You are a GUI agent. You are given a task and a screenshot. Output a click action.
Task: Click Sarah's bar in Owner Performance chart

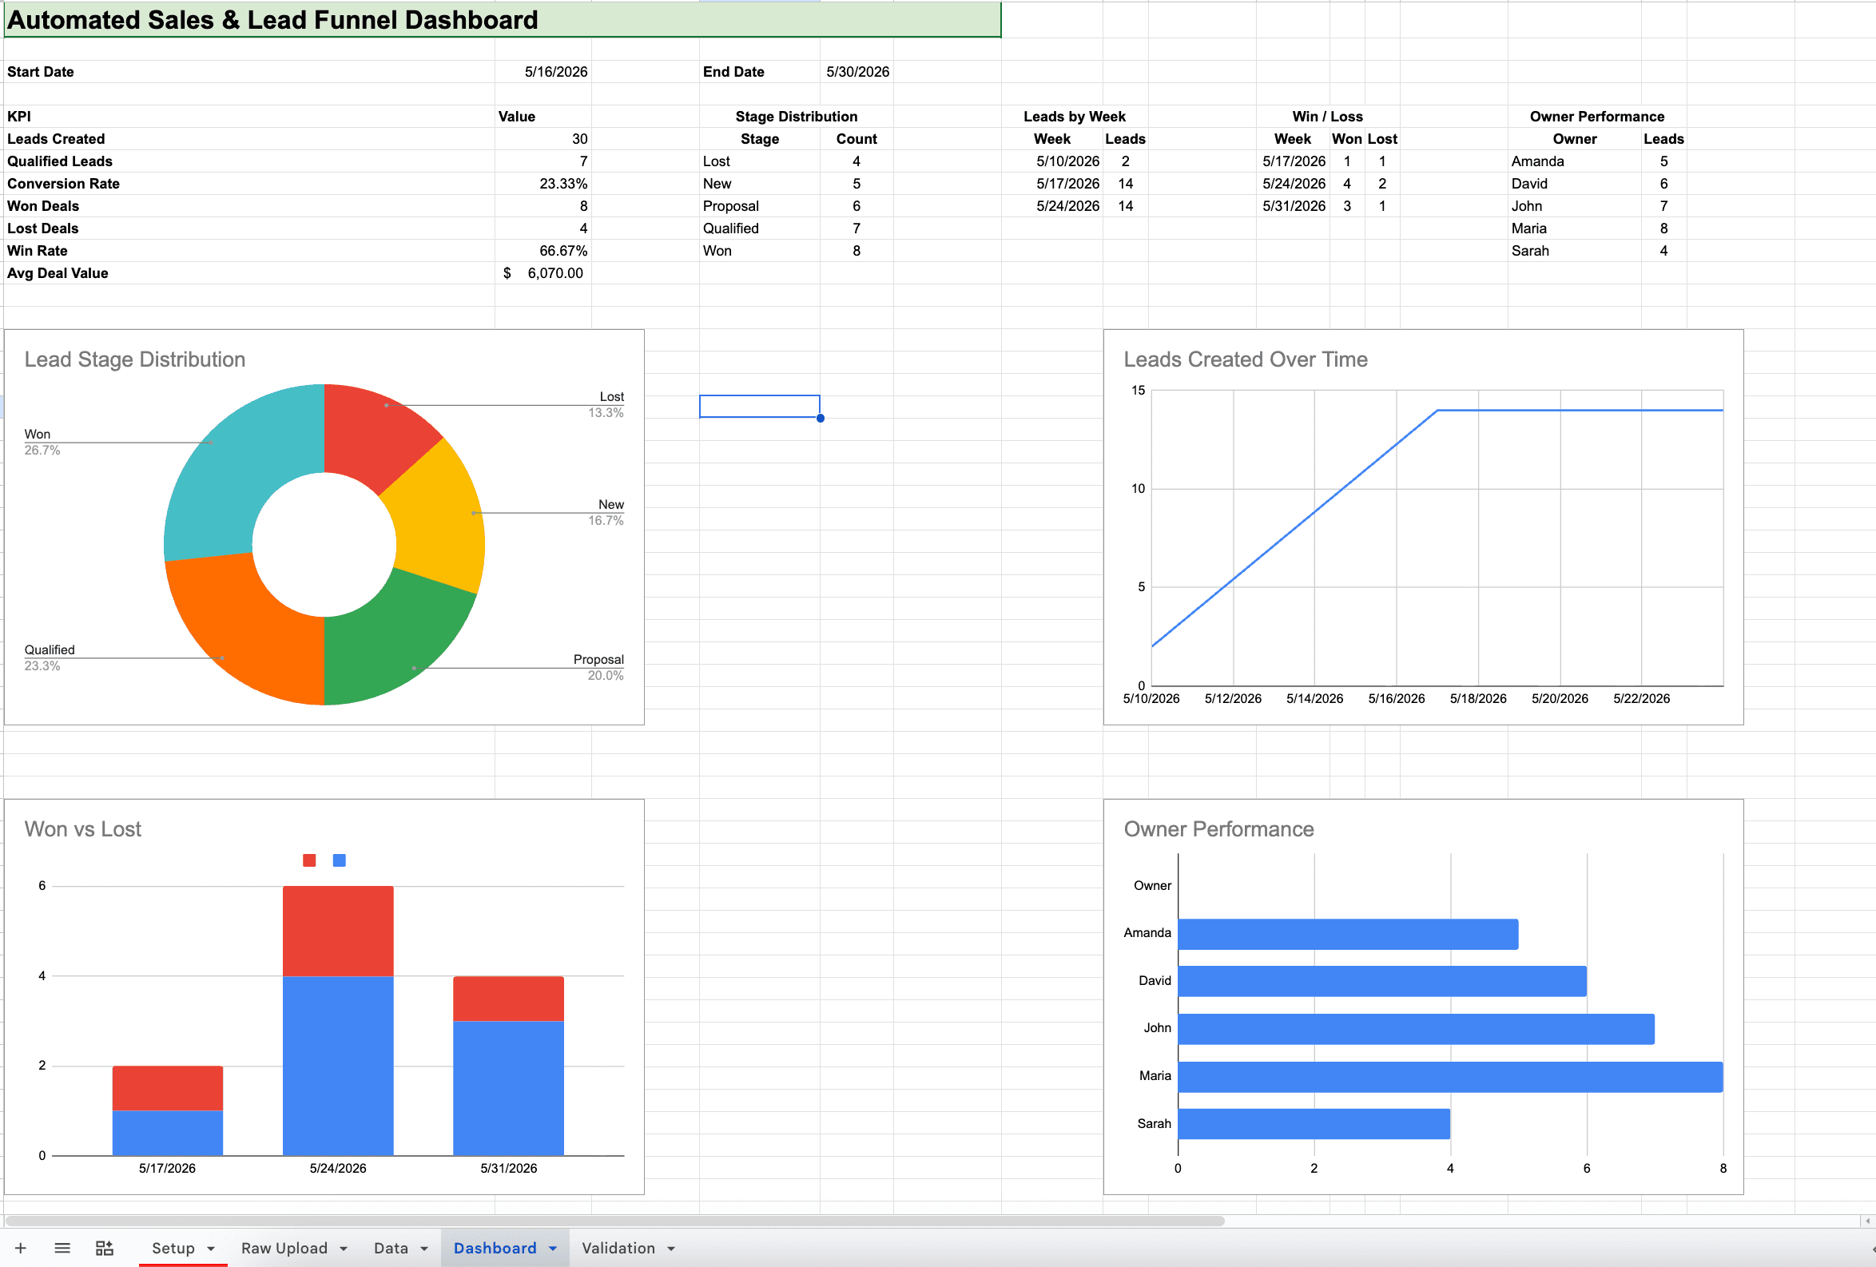1314,1124
